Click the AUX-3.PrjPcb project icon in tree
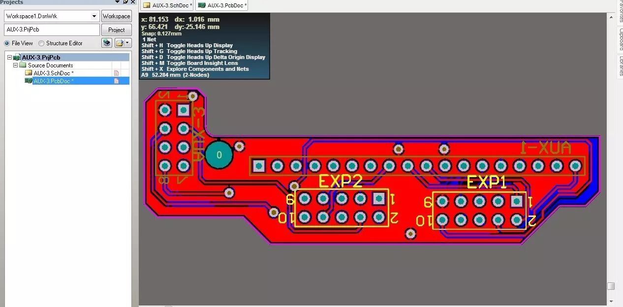 [x=17, y=58]
